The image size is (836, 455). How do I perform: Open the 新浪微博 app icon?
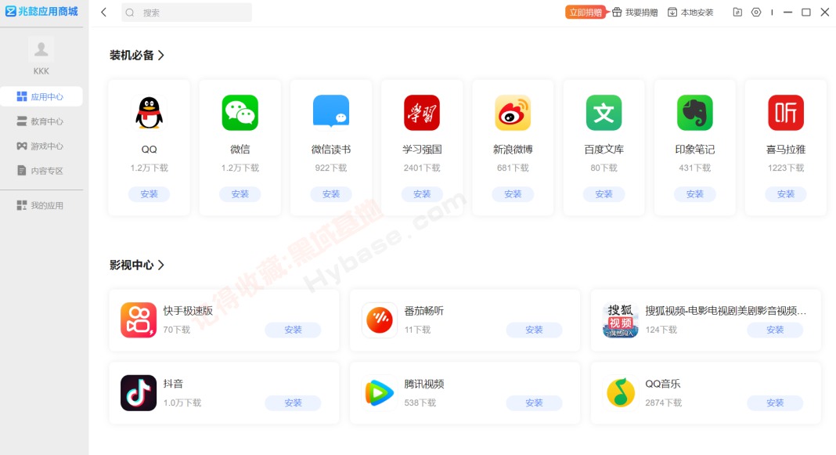[513, 113]
